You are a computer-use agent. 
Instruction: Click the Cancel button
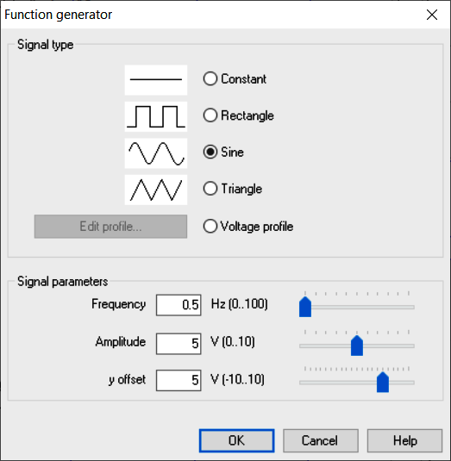pyautogui.click(x=321, y=440)
